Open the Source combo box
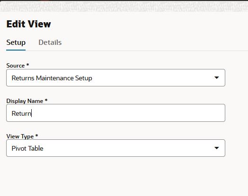The width and height of the screenshot is (248, 196). tap(115, 77)
